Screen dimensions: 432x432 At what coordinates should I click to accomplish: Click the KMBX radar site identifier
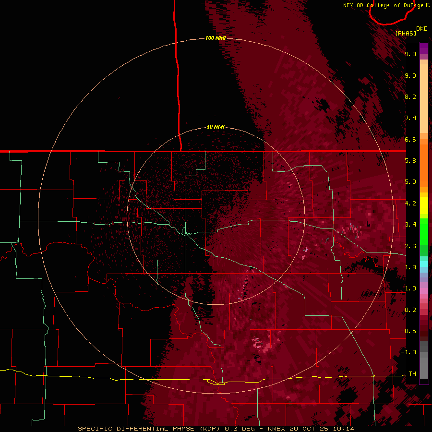(x=277, y=429)
